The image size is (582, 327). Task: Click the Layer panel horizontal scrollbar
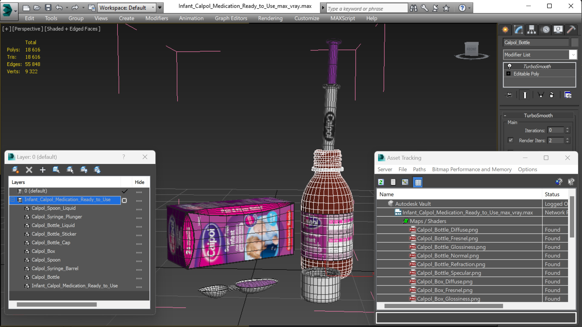click(x=57, y=305)
